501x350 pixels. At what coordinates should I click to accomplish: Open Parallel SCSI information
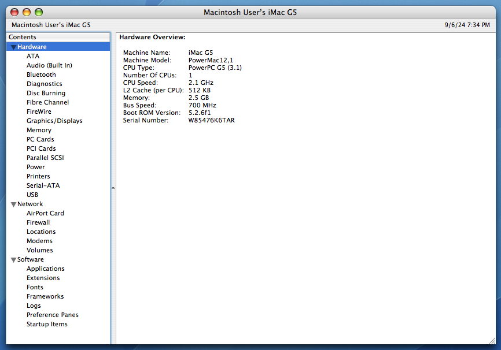(x=45, y=158)
